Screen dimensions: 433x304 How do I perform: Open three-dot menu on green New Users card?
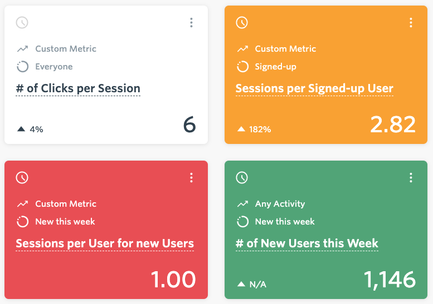click(x=411, y=178)
